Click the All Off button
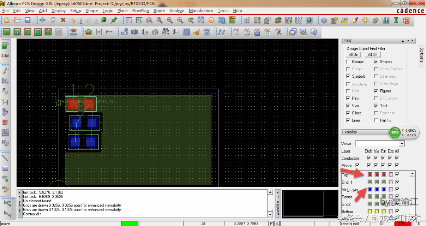Screen dimensions: 426x226 pos(373,55)
